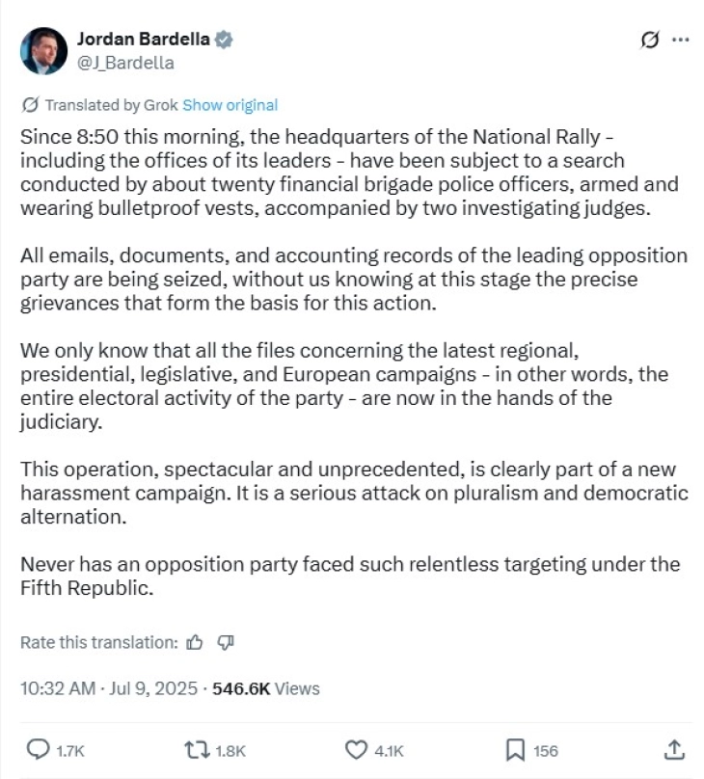Click Show original translation link

[x=230, y=105]
